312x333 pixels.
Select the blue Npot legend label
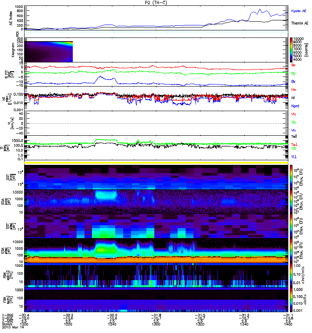(x=295, y=106)
